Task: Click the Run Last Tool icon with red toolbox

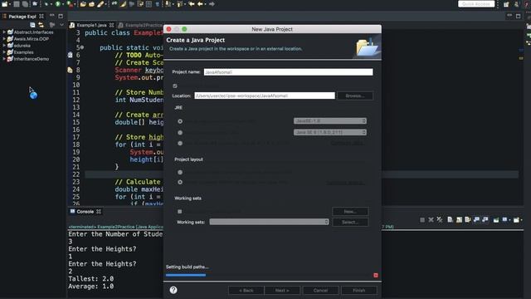Action: [70, 4]
